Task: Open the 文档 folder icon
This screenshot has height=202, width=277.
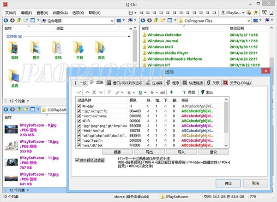Action: click(x=57, y=47)
